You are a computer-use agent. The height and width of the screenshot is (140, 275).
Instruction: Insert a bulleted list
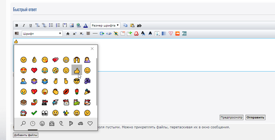pyautogui.click(x=51, y=25)
